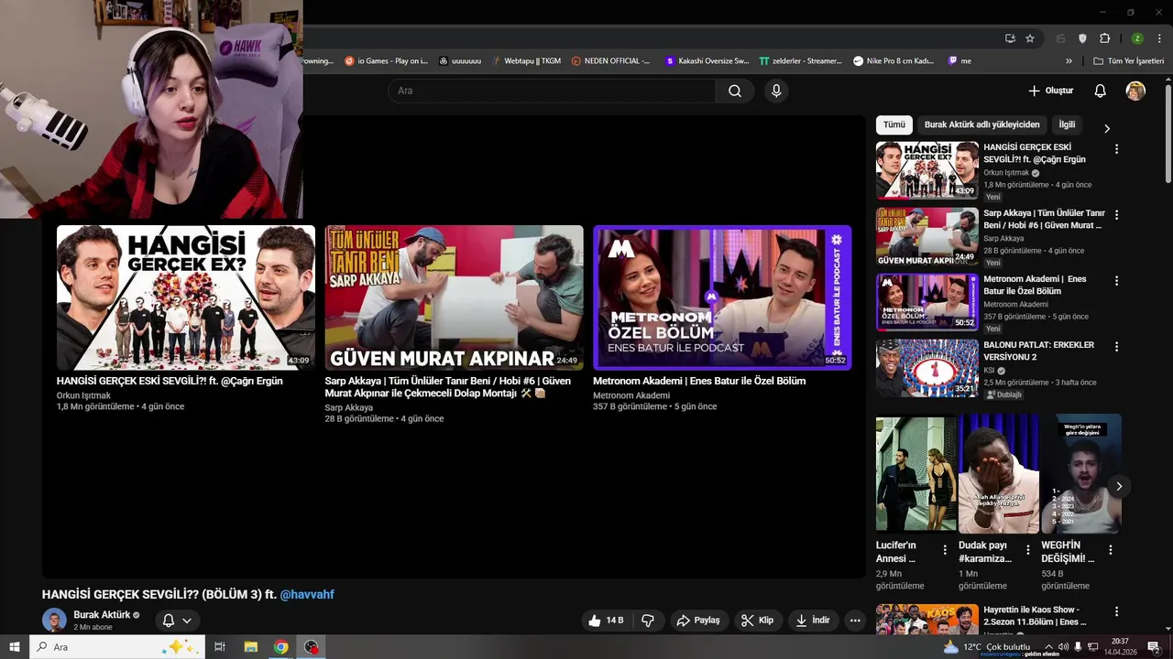The image size is (1173, 659).
Task: Open Task View taskbar icon
Action: (220, 647)
